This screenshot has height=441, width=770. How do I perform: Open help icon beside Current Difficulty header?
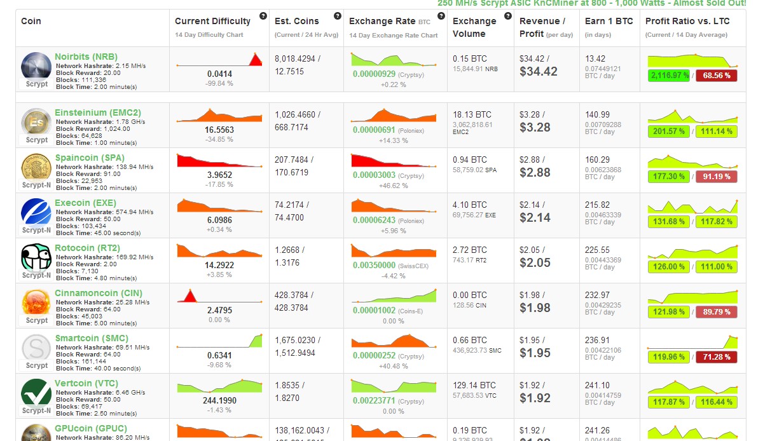(x=263, y=16)
